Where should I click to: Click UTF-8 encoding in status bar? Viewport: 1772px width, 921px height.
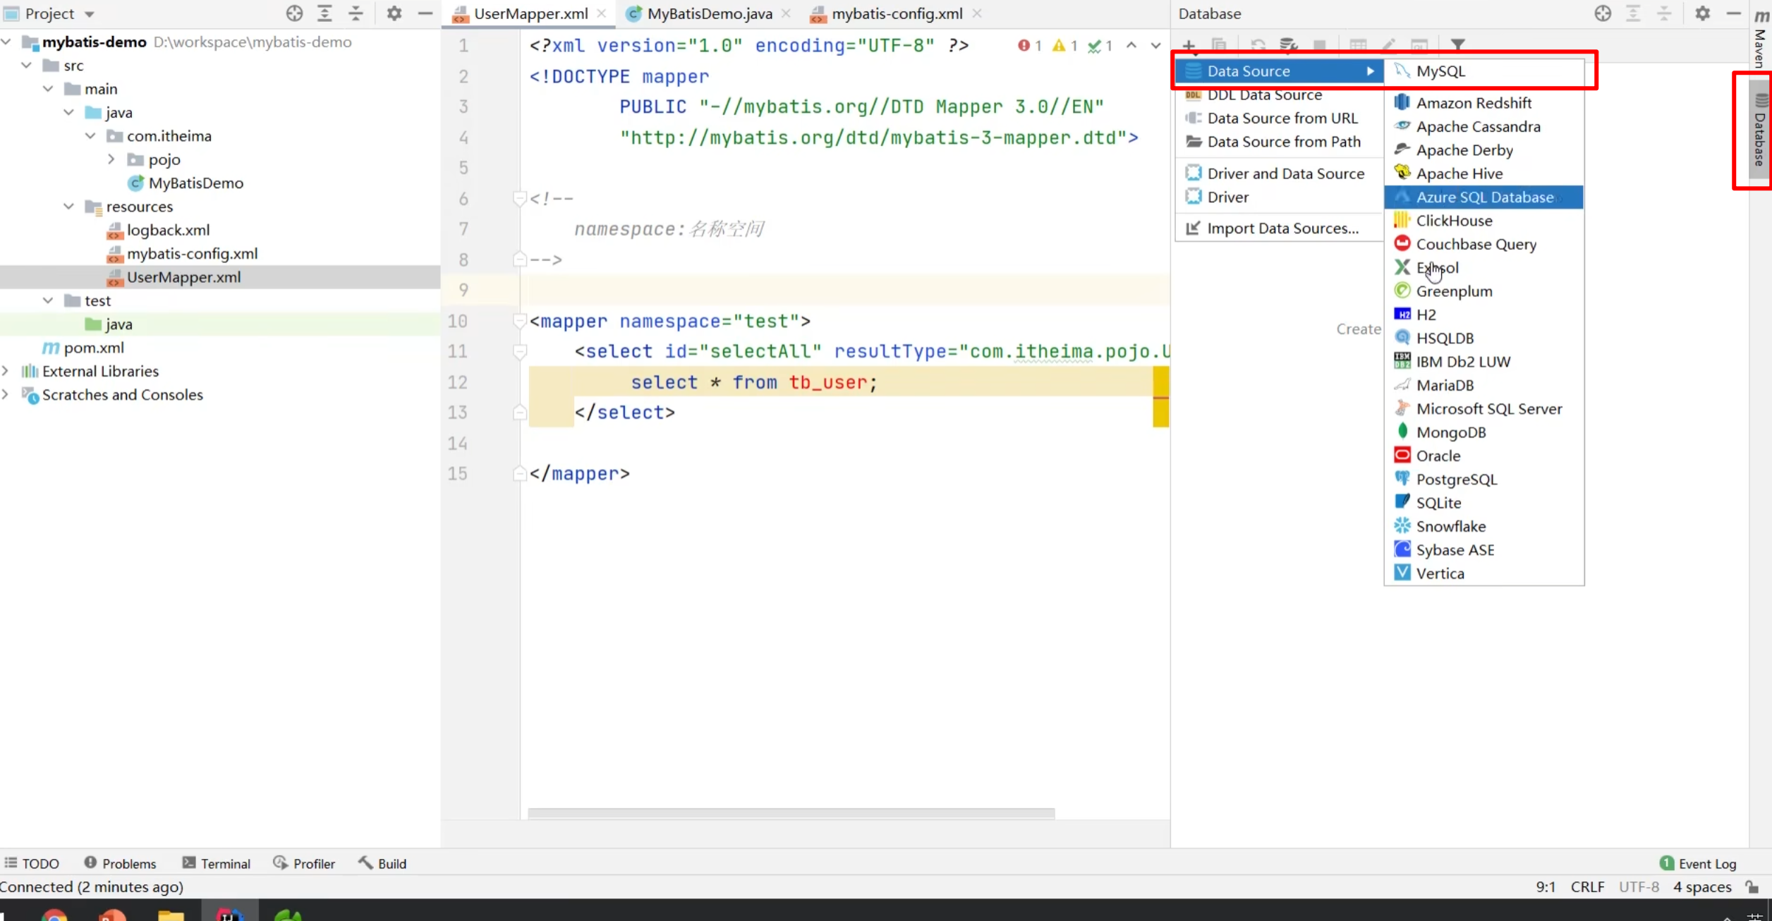[x=1639, y=887]
